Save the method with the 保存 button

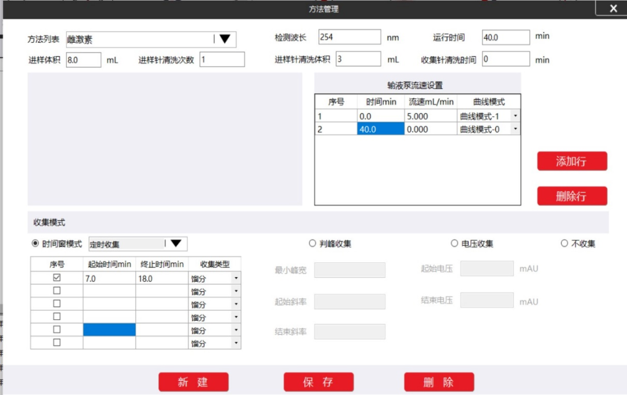[318, 382]
